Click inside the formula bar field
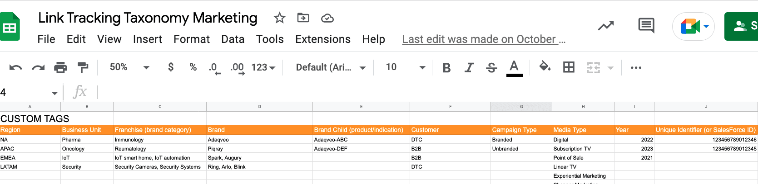The height and width of the screenshot is (184, 758). [409, 92]
